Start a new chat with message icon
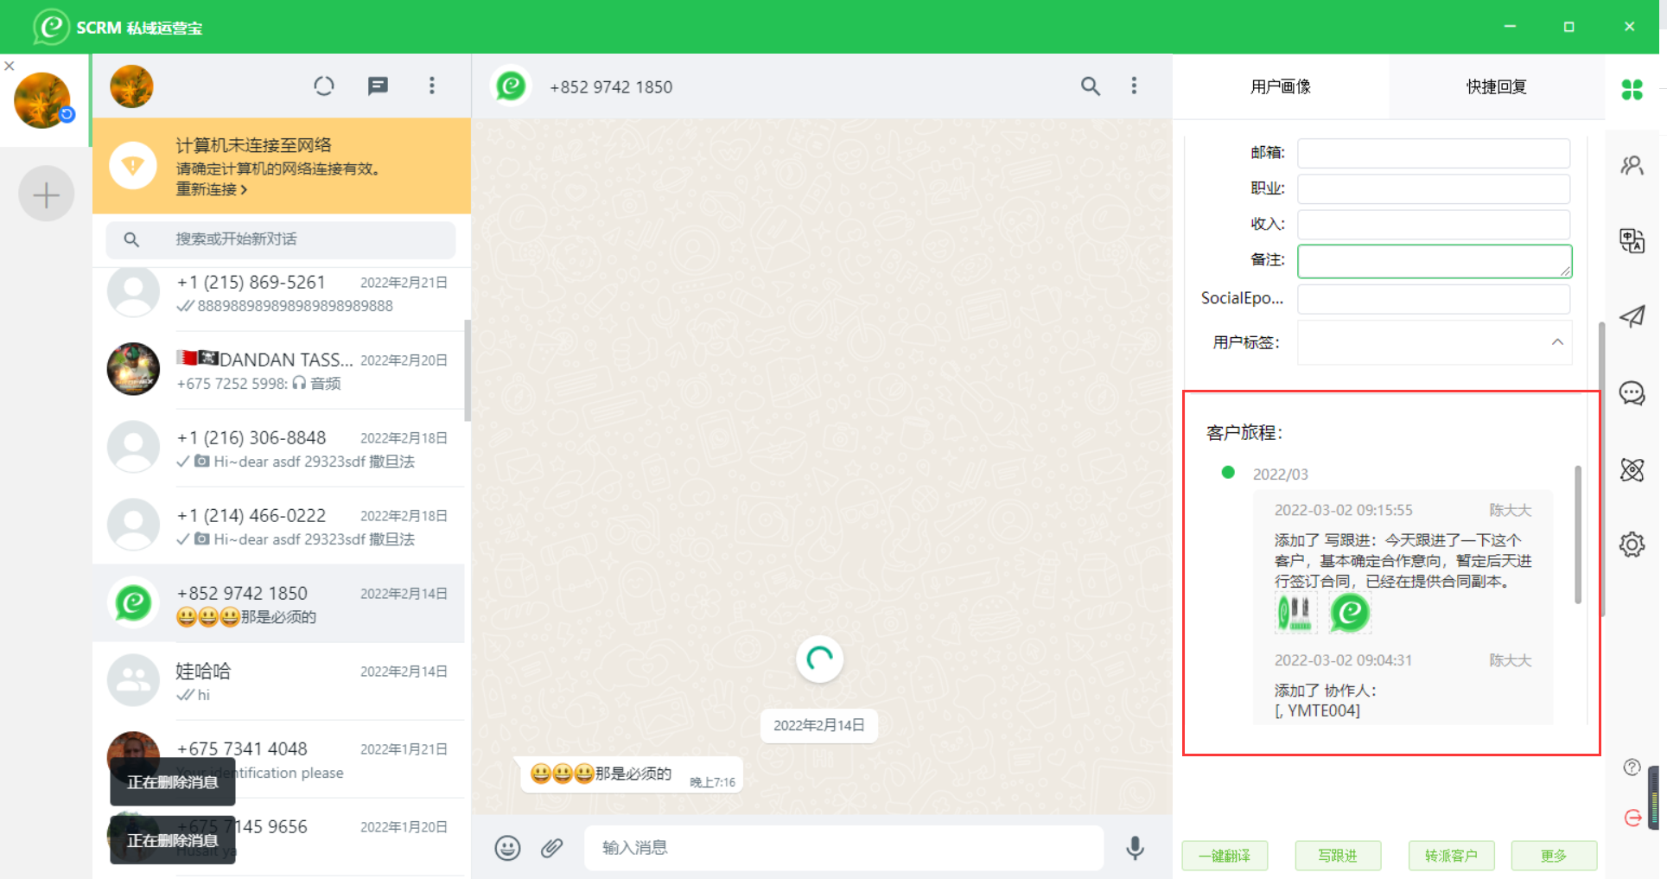 point(378,86)
